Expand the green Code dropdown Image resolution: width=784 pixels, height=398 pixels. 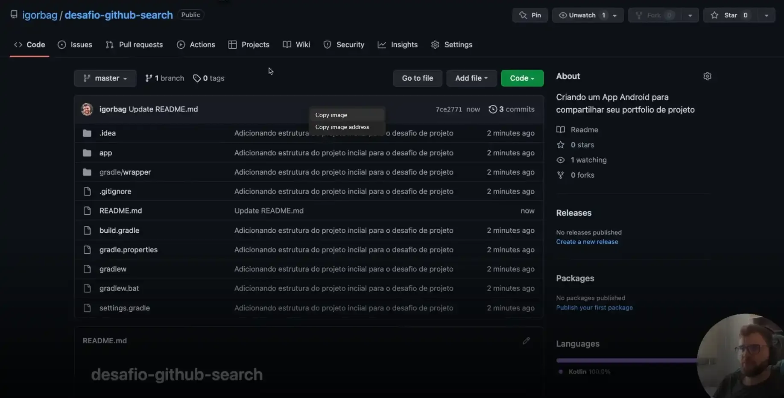coord(522,78)
